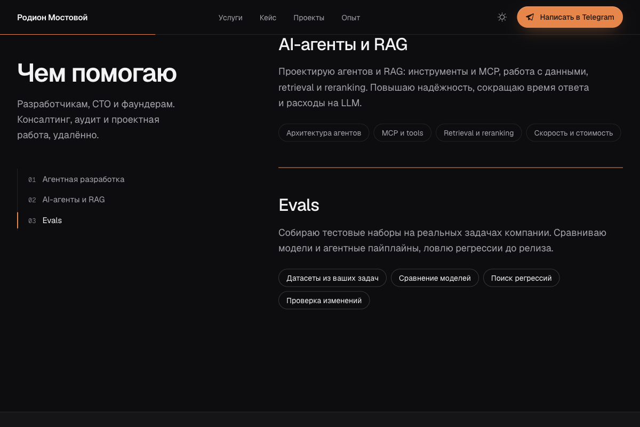Screen dimensions: 640x427
Task: Click the MCP и tools tag
Action: click(403, 133)
